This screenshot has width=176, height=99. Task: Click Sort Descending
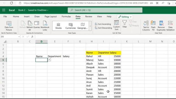point(103,28)
